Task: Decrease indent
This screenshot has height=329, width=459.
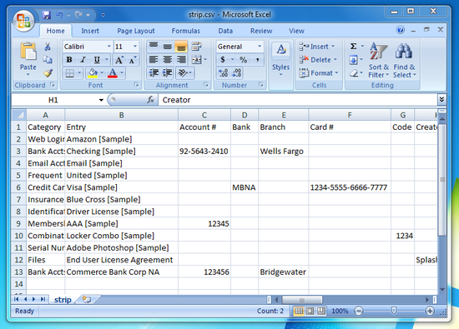Action: [154, 73]
